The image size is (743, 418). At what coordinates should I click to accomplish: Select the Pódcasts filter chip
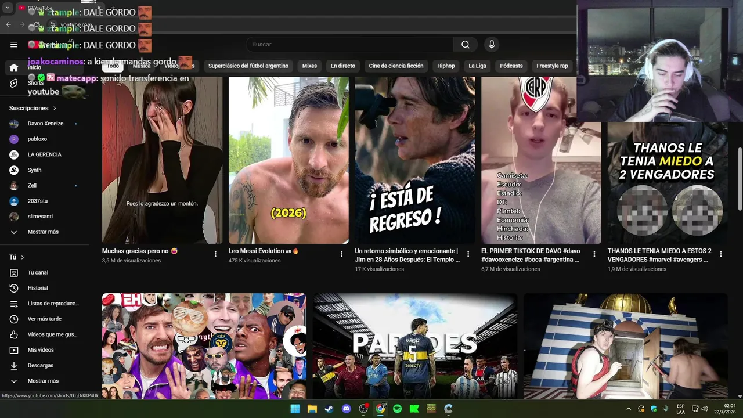point(511,66)
